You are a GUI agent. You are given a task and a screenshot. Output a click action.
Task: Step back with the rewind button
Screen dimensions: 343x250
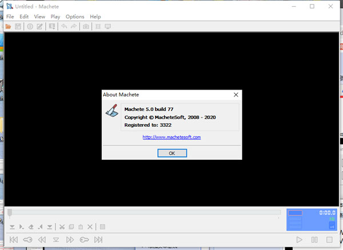tap(42, 240)
